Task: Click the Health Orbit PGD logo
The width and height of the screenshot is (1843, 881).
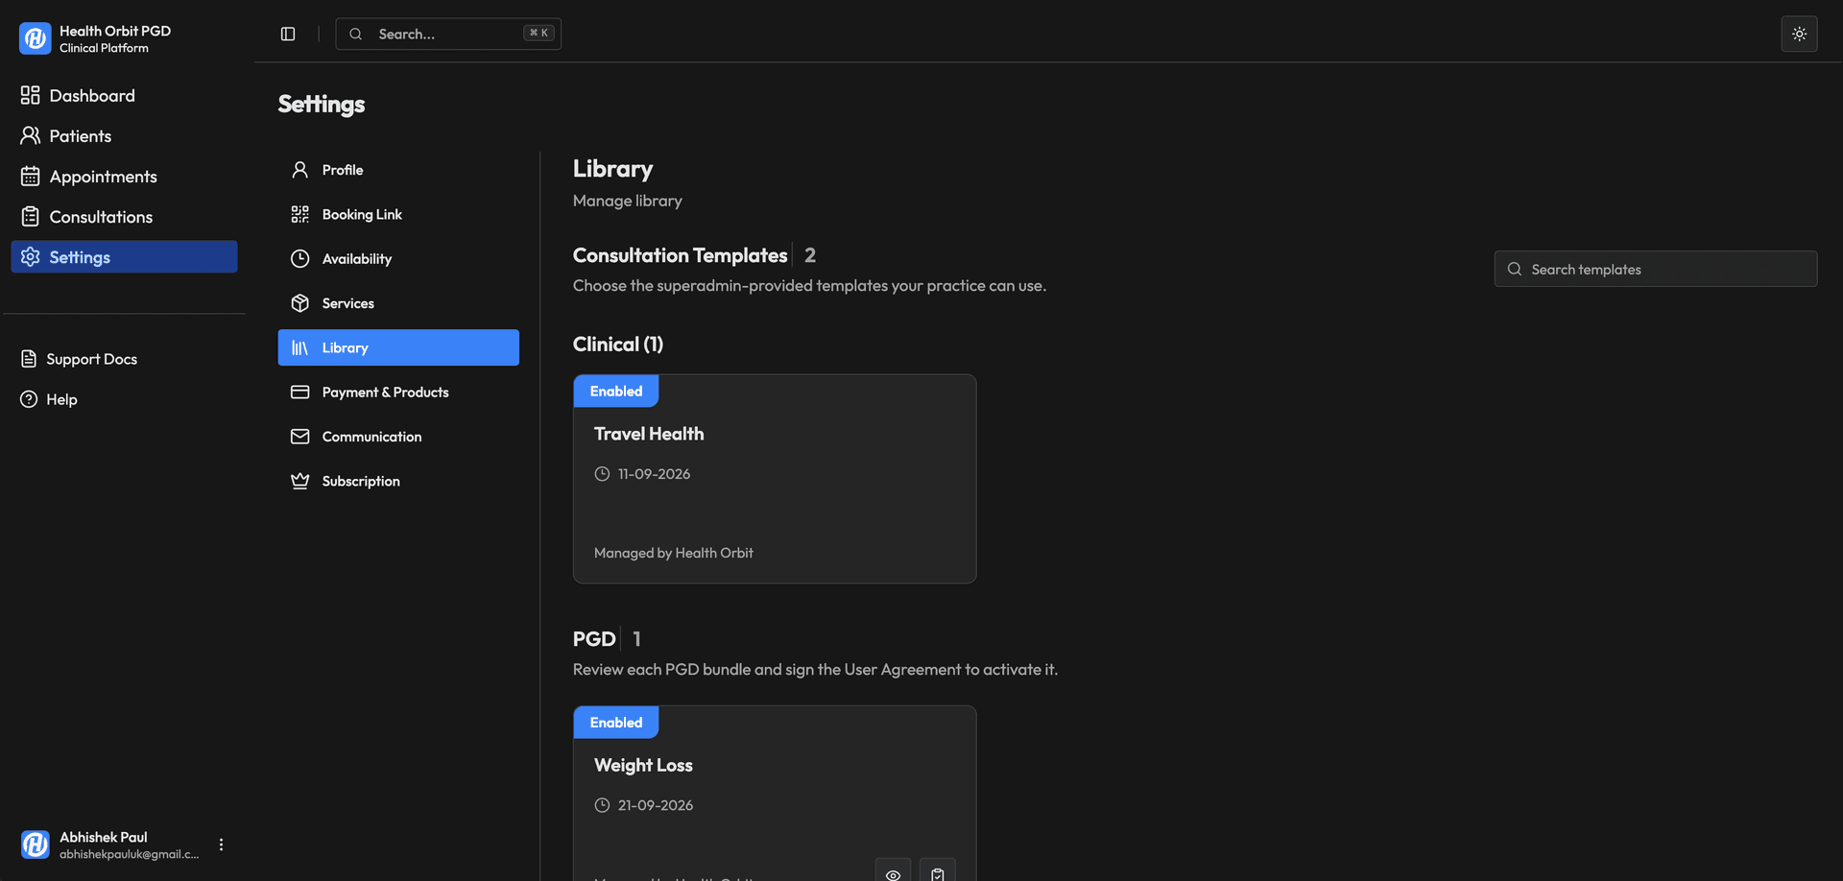Action: (x=36, y=38)
